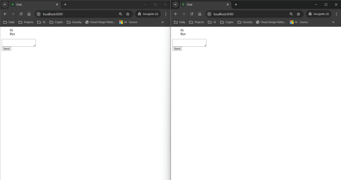Reload the page in right browser window
This screenshot has width=341, height=180.
[x=192, y=14]
